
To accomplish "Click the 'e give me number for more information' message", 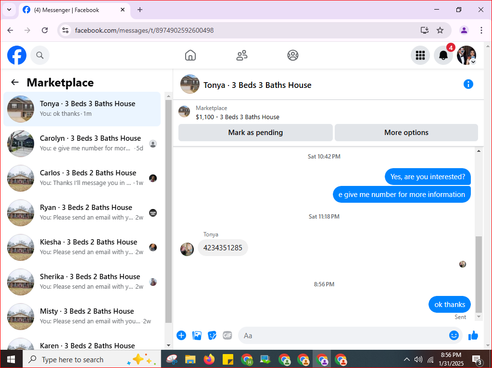I will [x=402, y=195].
